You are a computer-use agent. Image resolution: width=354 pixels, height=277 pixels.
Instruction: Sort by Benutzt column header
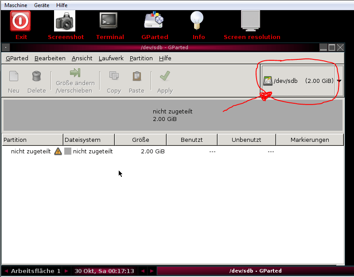pyautogui.click(x=192, y=140)
